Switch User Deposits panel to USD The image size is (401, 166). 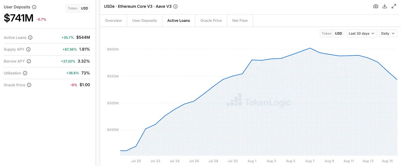(x=85, y=8)
